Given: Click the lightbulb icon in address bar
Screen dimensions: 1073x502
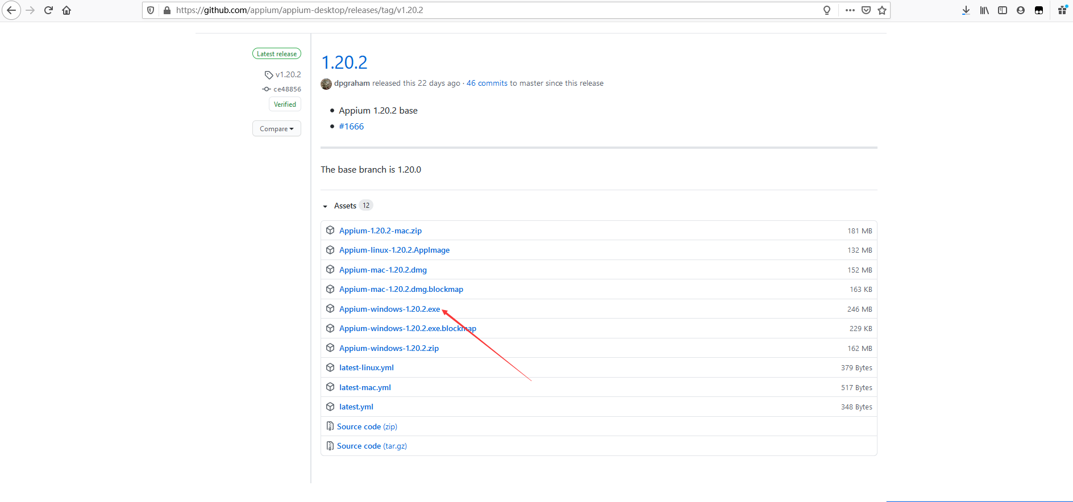Looking at the screenshot, I should pos(827,10).
